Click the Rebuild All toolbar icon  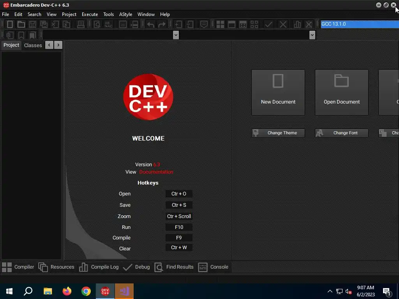(x=254, y=25)
